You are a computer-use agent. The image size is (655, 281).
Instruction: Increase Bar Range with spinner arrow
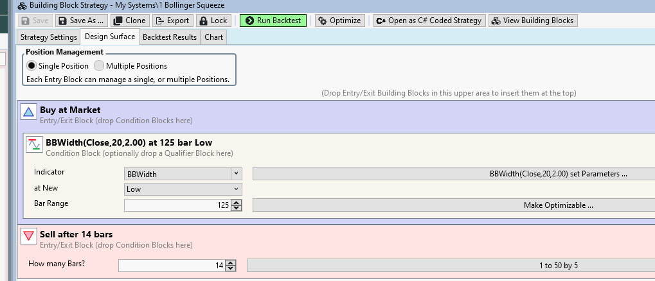(236, 203)
